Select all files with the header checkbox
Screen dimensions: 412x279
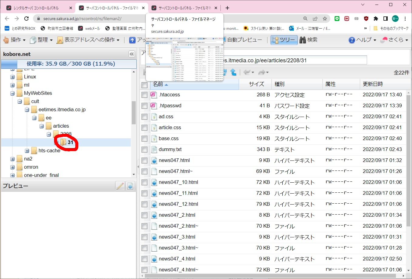tap(145, 84)
